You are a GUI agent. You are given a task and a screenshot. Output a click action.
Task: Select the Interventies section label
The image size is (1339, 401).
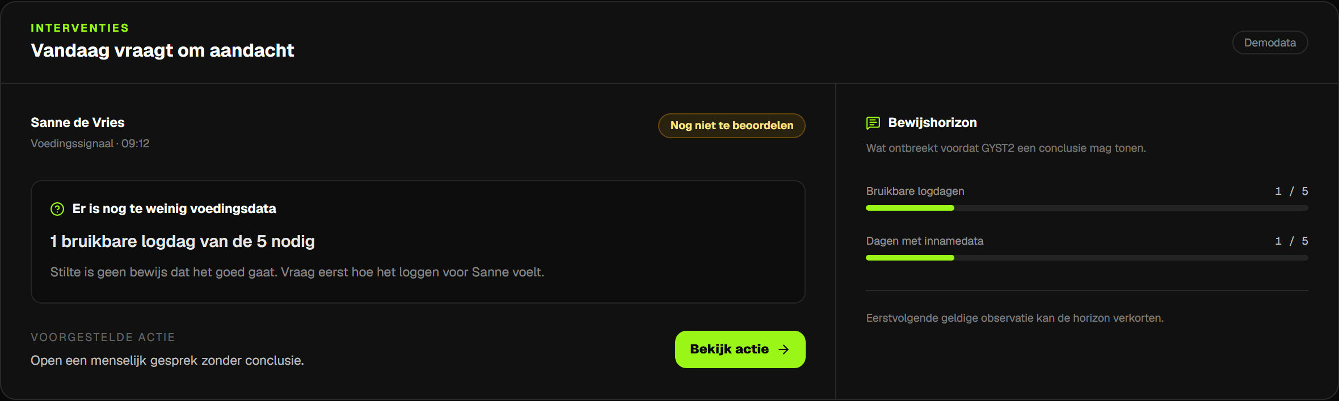coord(80,28)
